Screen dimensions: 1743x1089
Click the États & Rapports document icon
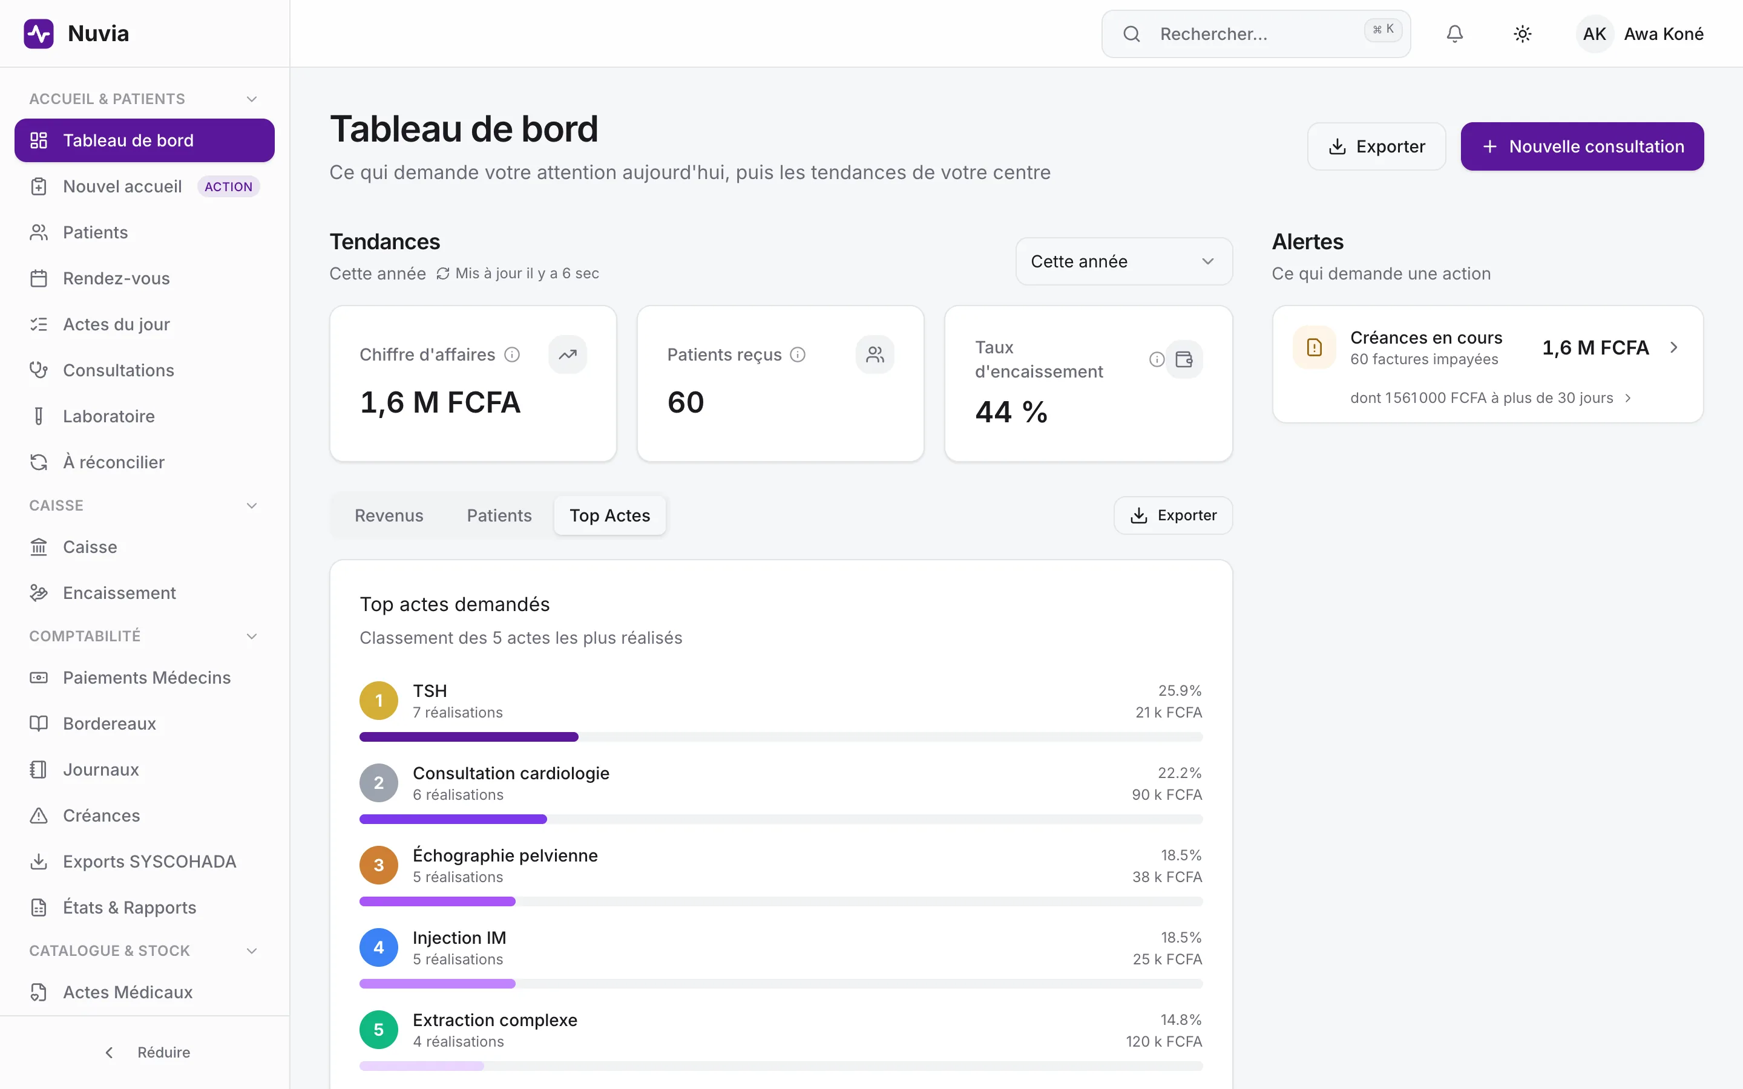tap(39, 907)
